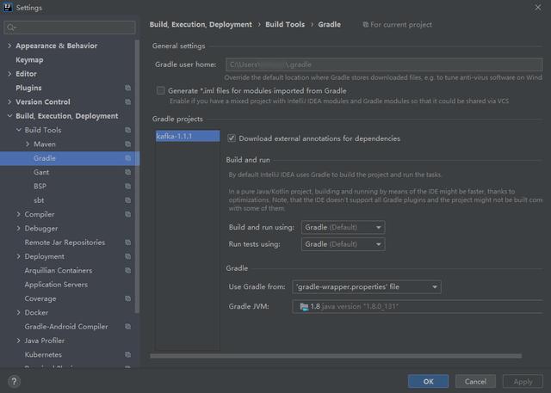Click the project-level icon beside Compiler
This screenshot has width=551, height=393.
click(x=128, y=214)
